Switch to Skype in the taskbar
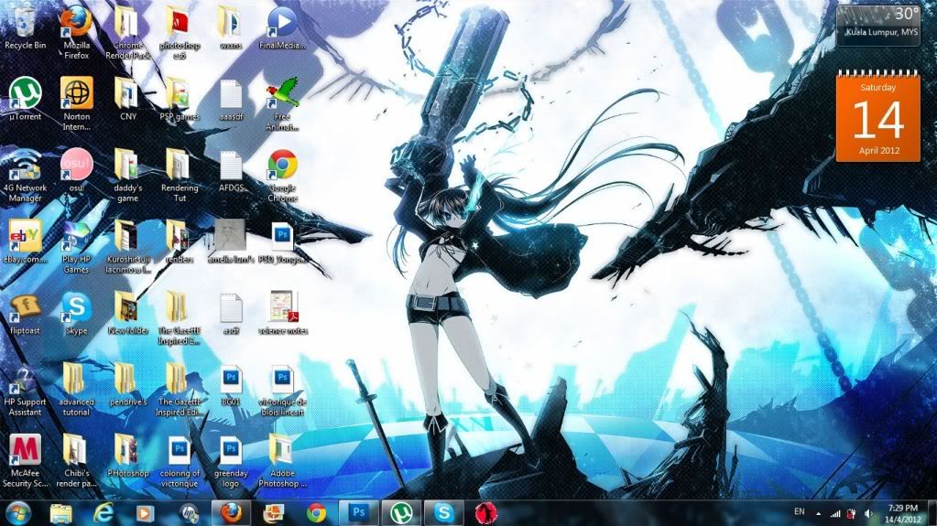Viewport: 937px width, 526px height. [x=443, y=513]
